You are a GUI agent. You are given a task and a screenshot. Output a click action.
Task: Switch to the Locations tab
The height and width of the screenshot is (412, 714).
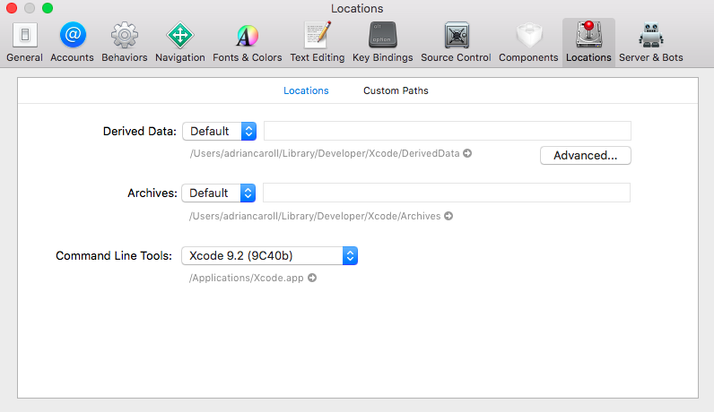click(x=306, y=90)
